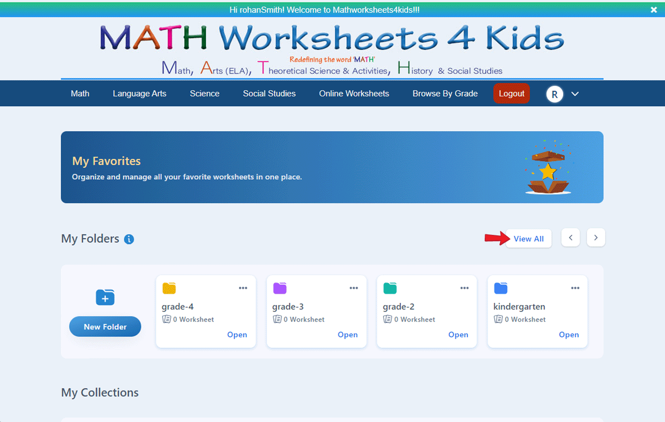Image resolution: width=665 pixels, height=422 pixels.
Task: Open the Language Arts menu
Action: 139,94
